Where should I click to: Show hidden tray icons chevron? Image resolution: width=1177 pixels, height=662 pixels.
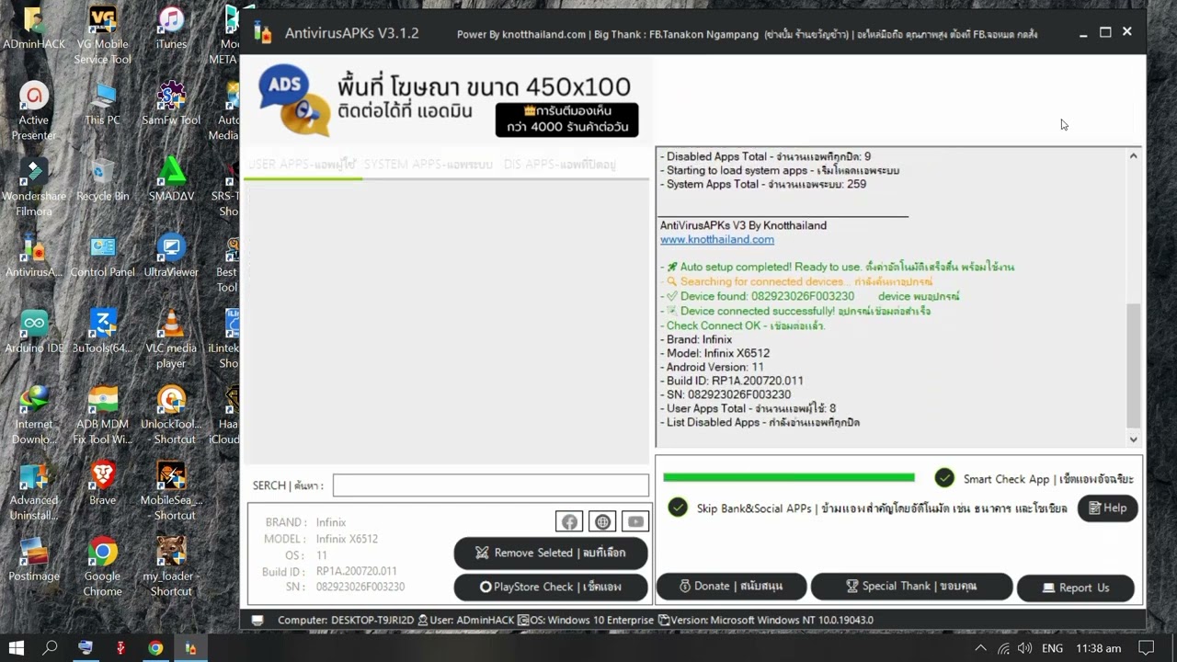click(980, 648)
